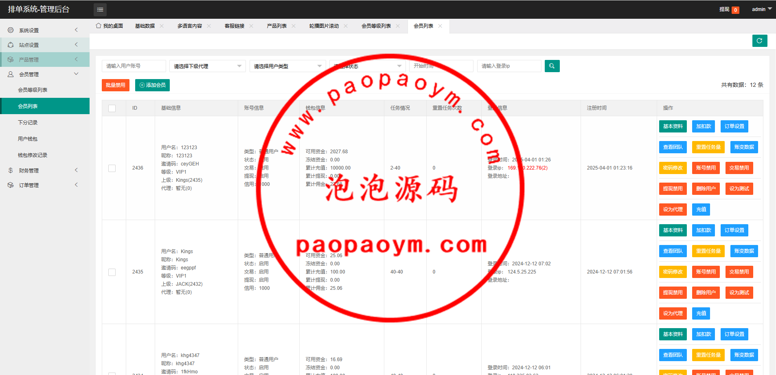Click 账变数据 for user Kings
Image resolution: width=776 pixels, height=375 pixels.
point(744,251)
